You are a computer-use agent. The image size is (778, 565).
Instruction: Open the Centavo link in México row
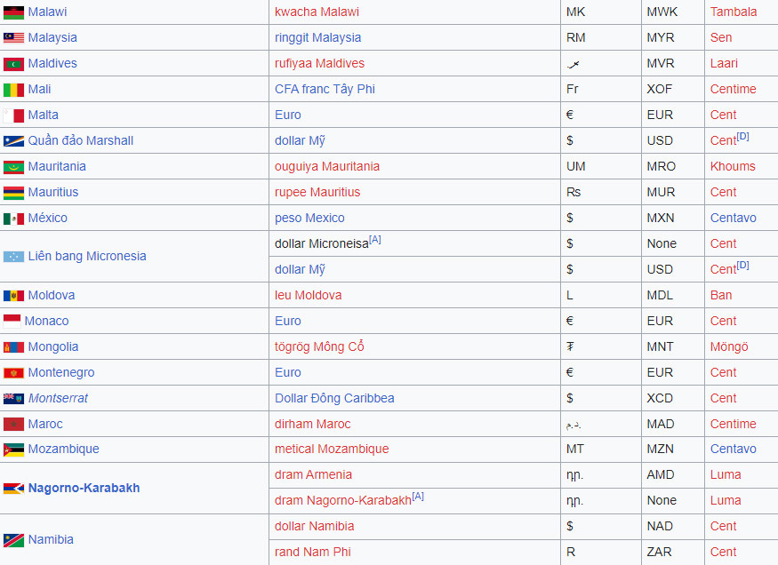tap(733, 218)
